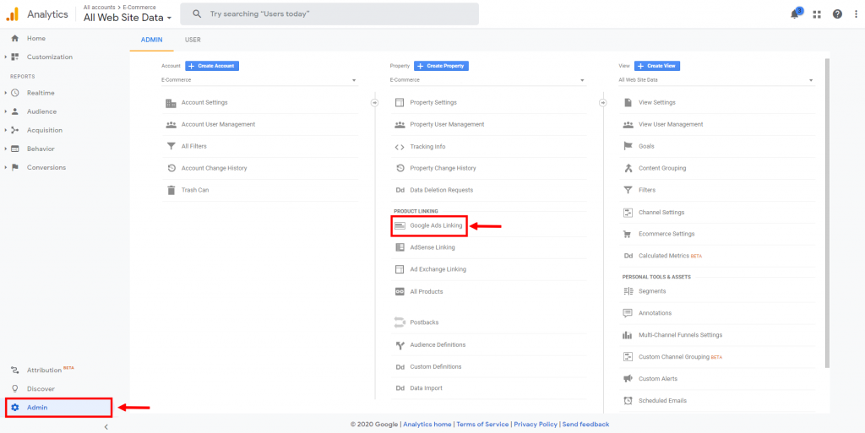This screenshot has width=865, height=433.
Task: Open Discover in the sidebar
Action: pos(41,389)
